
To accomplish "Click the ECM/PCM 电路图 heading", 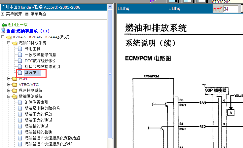I will click(x=148, y=58).
